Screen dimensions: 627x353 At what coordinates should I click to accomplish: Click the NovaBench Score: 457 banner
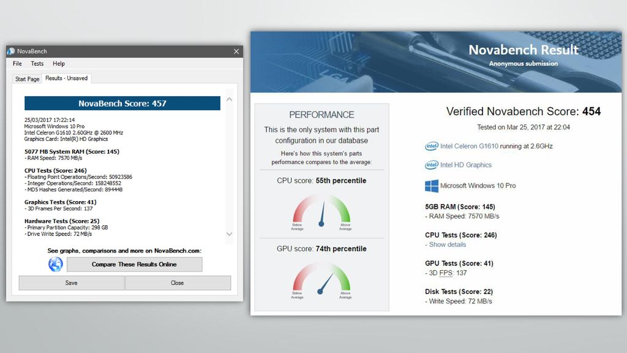(122, 103)
